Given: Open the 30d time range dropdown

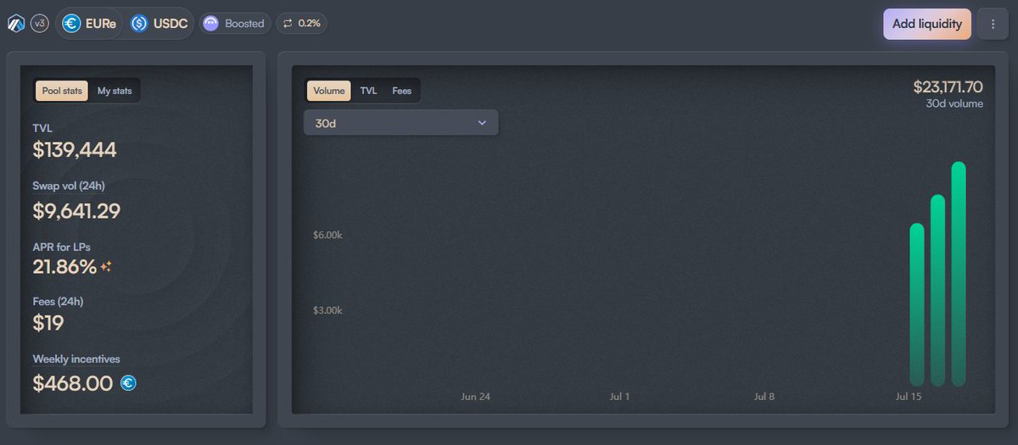Looking at the screenshot, I should coord(401,123).
